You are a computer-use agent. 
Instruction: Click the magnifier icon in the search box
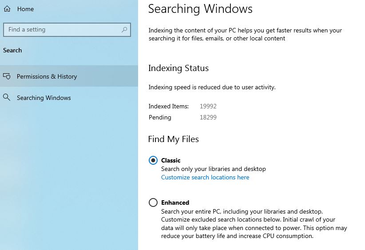(x=124, y=30)
